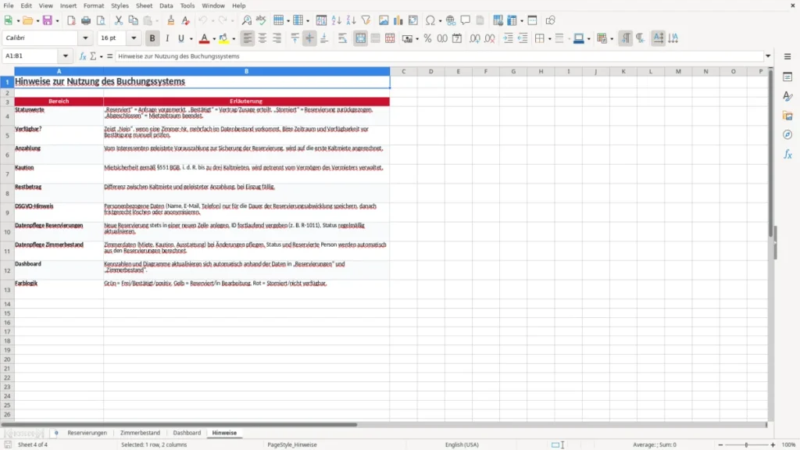
Task: Open the sidebar Functions fx icon
Action: [787, 154]
